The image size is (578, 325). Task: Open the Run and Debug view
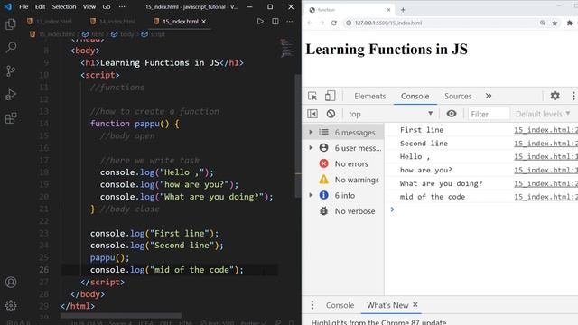tap(11, 95)
